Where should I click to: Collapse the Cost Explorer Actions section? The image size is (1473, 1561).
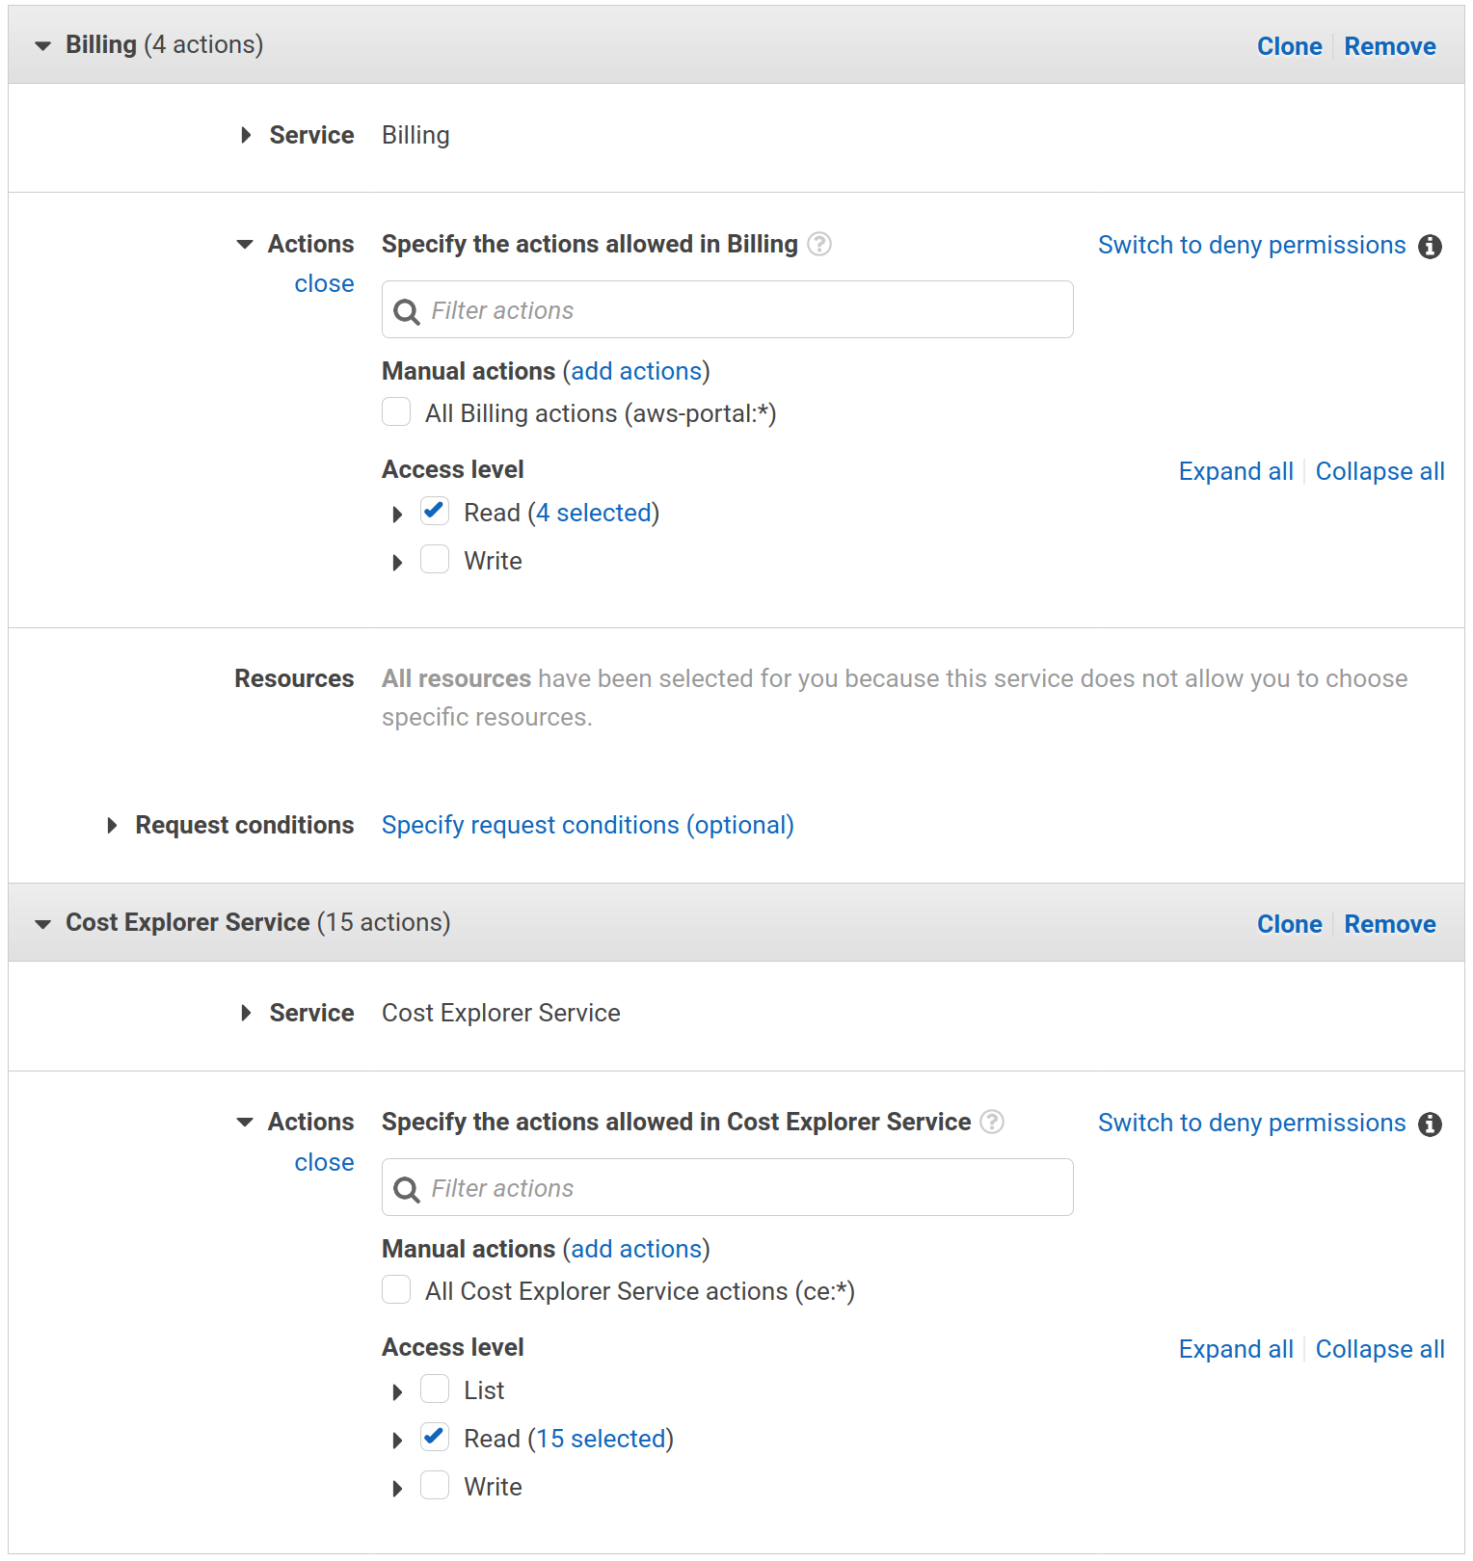click(245, 1123)
